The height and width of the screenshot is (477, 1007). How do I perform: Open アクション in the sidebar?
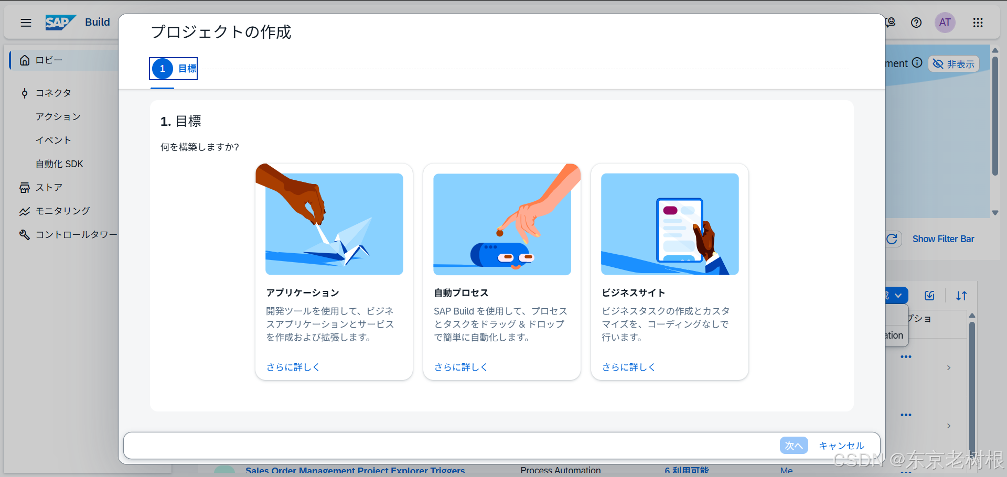coord(58,117)
